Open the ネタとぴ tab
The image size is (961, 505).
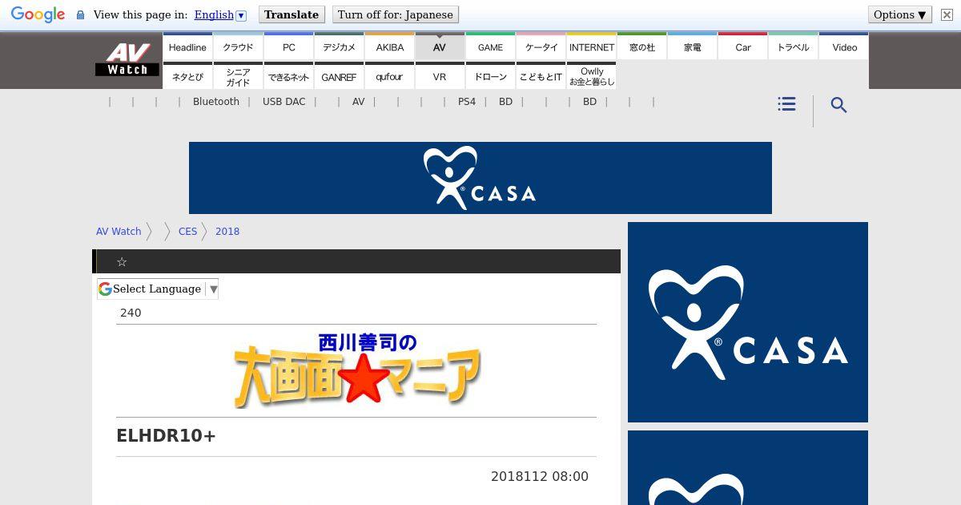(187, 76)
